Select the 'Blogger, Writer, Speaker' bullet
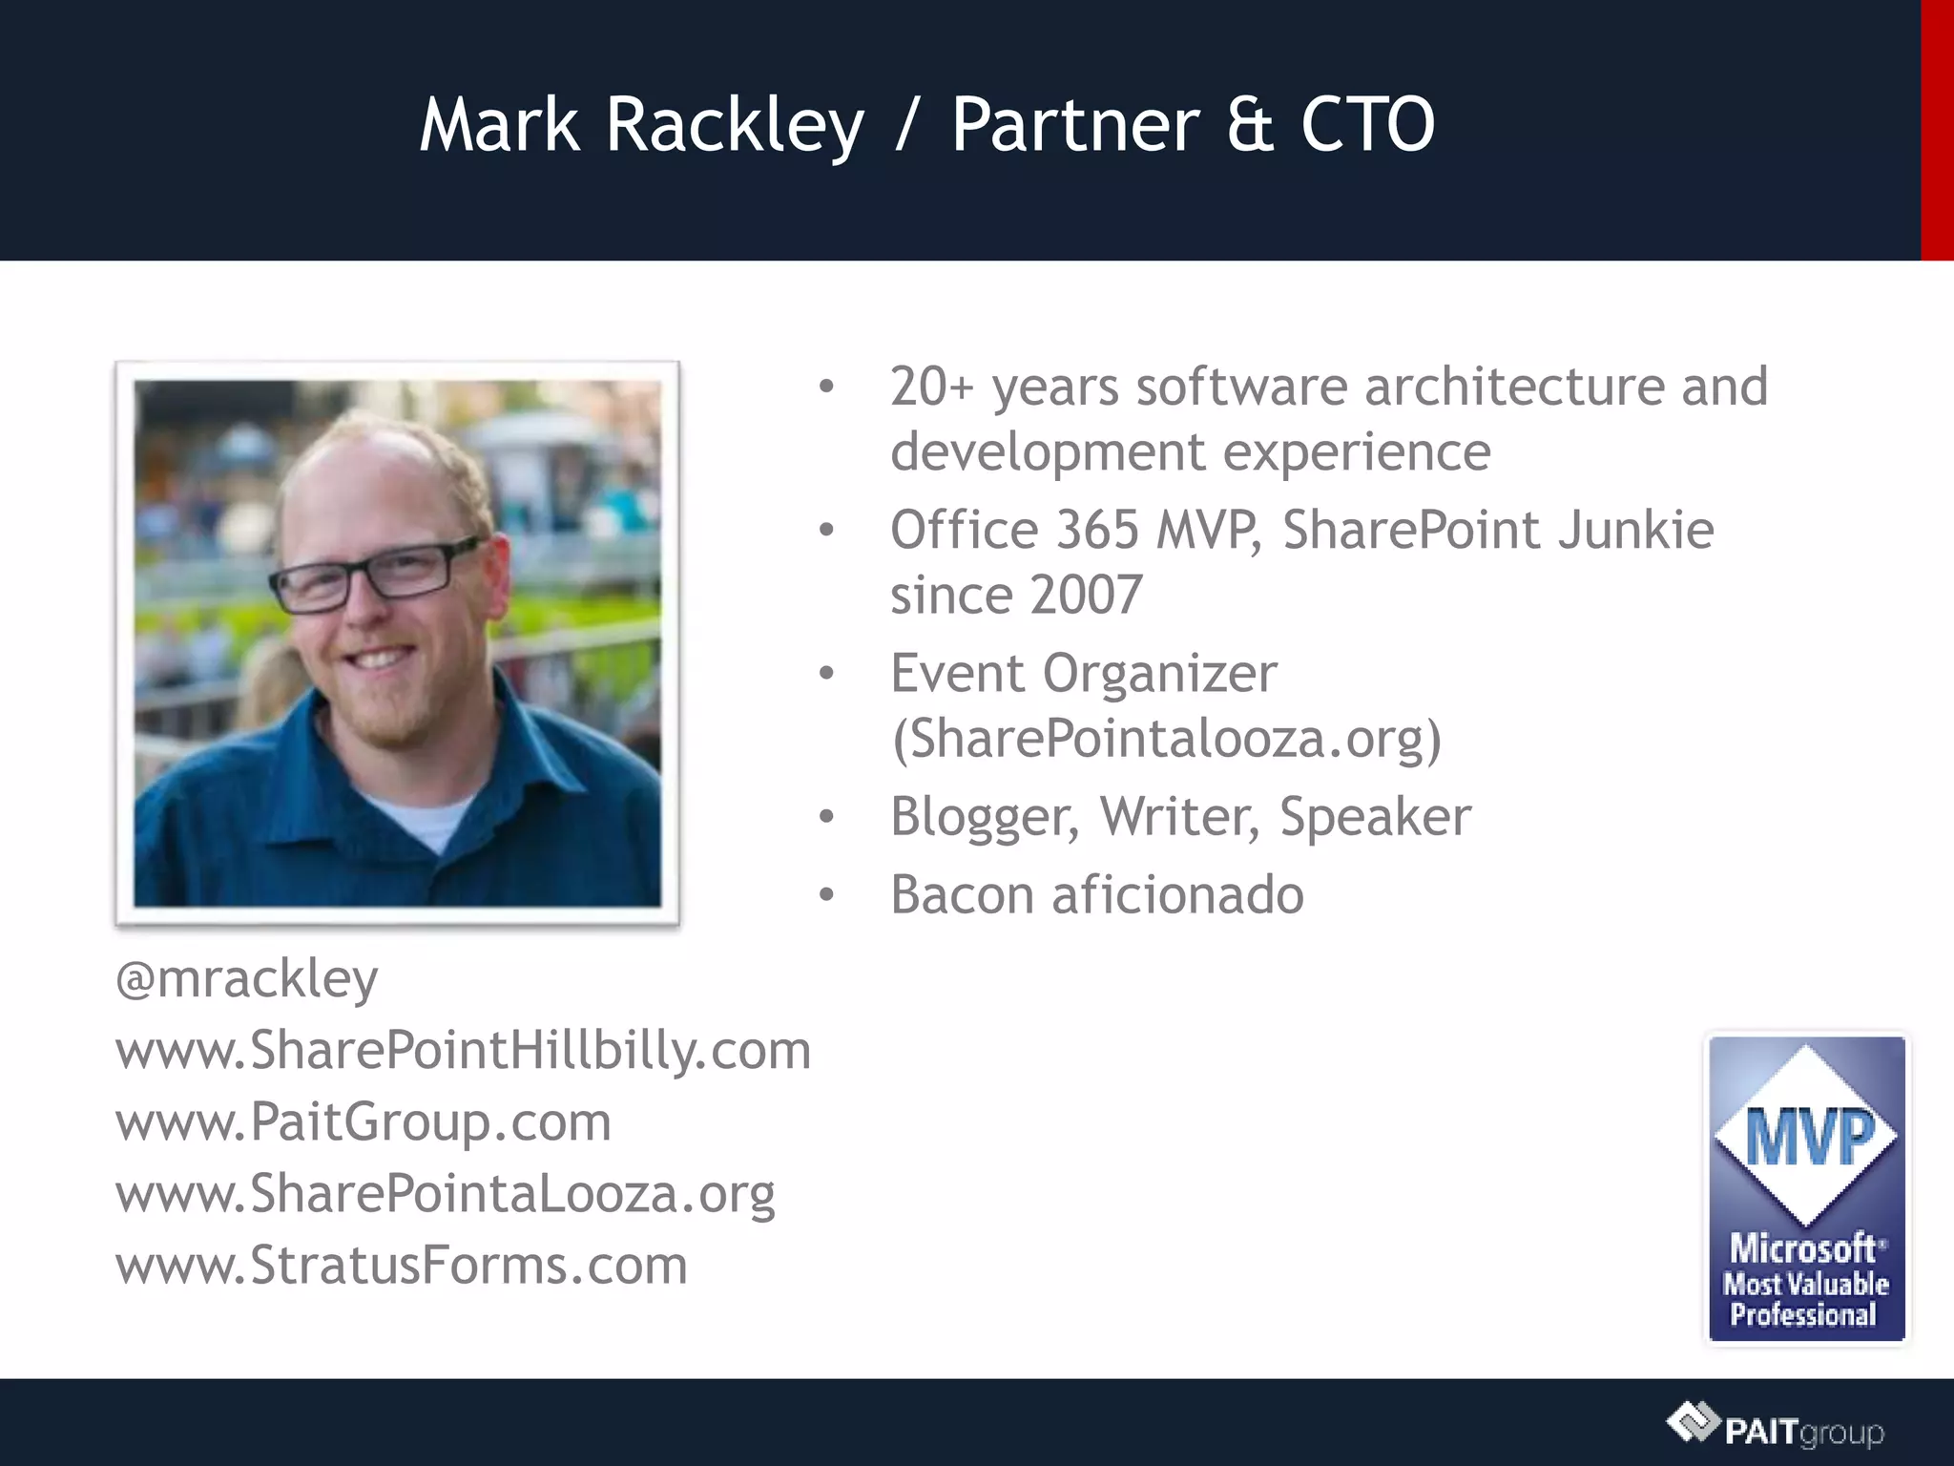Viewport: 1954px width, 1466px height. pos(1180,817)
